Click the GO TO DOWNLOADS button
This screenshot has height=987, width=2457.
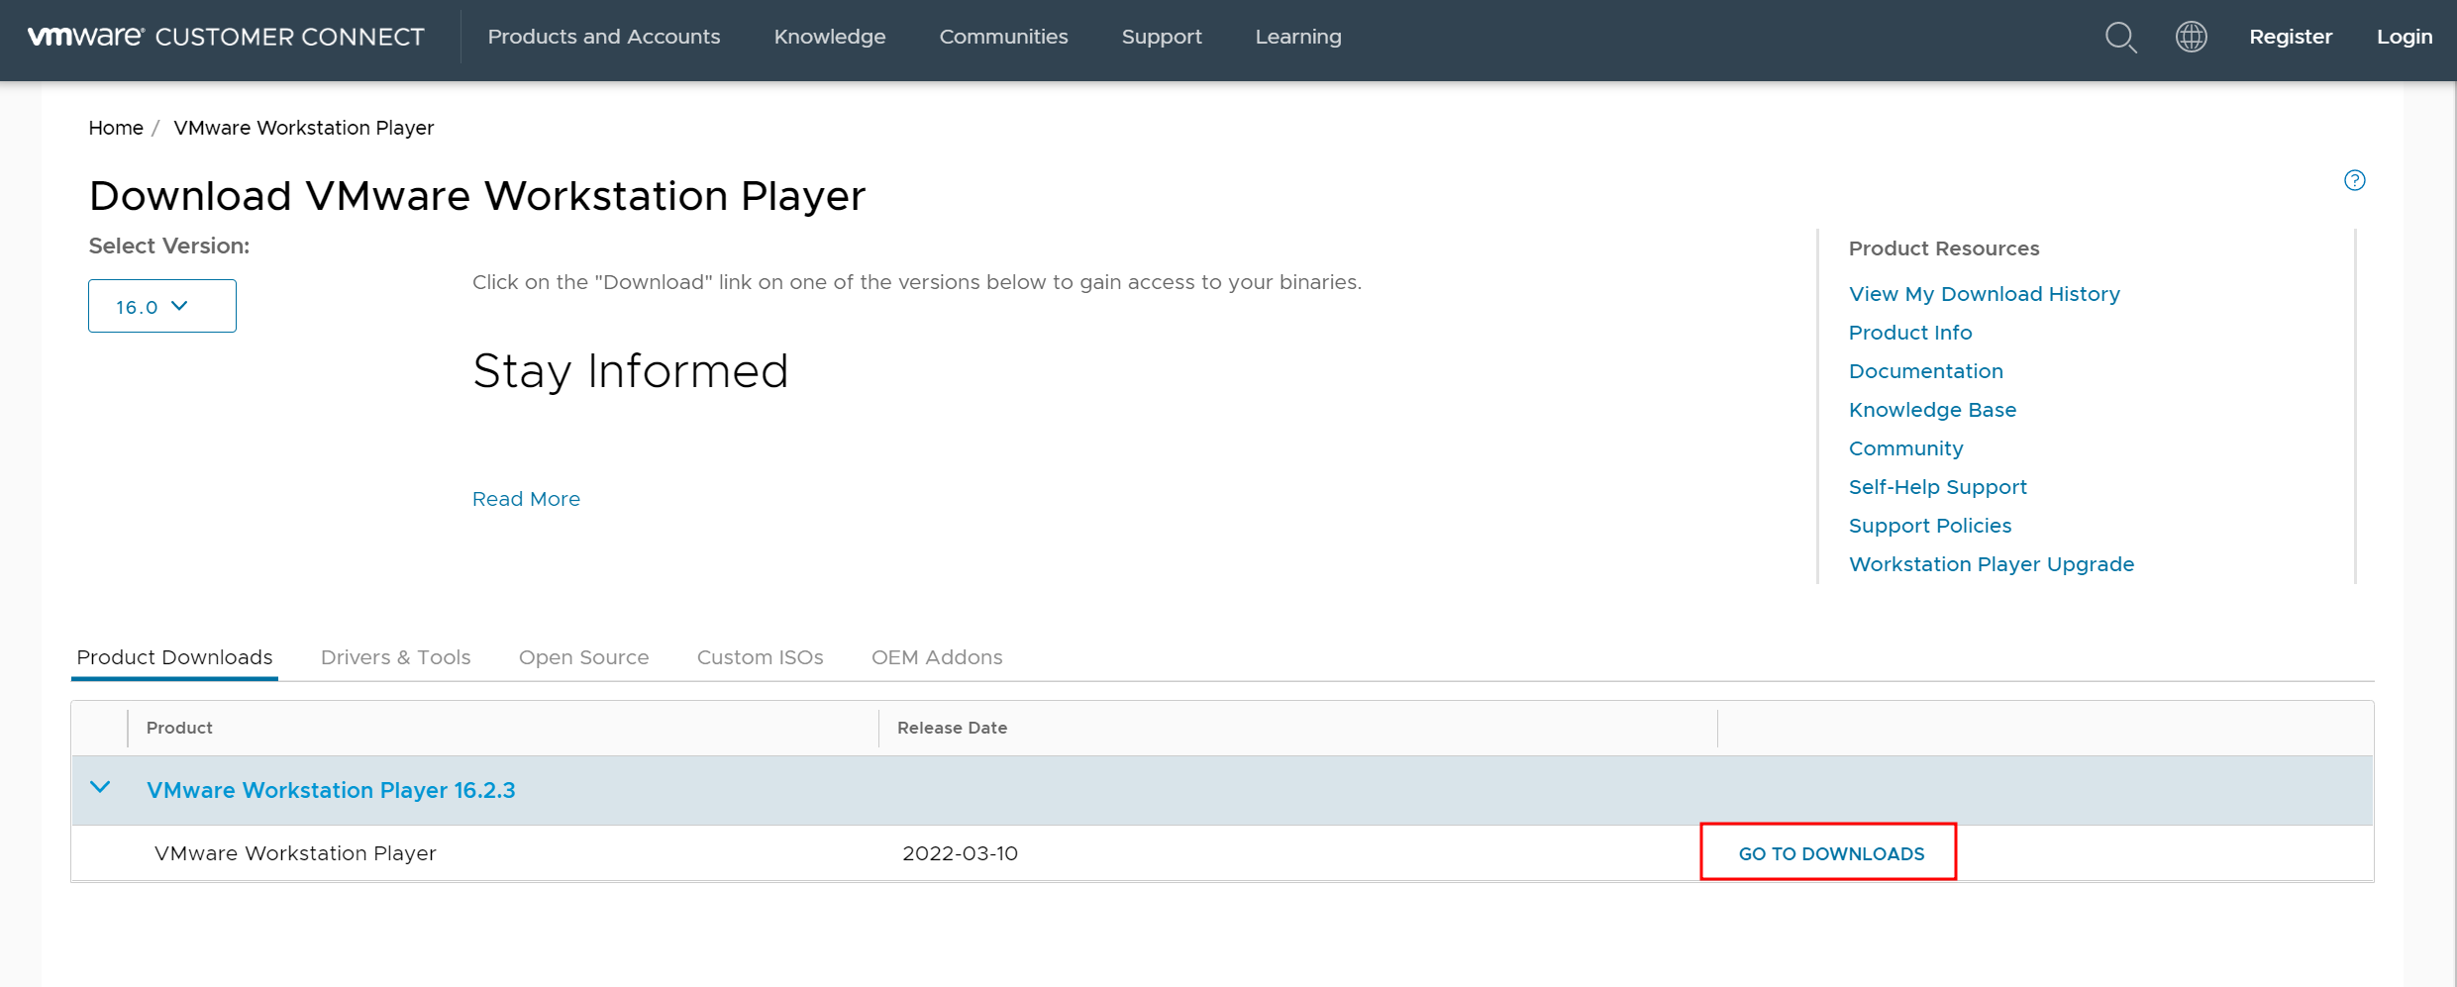1830,853
